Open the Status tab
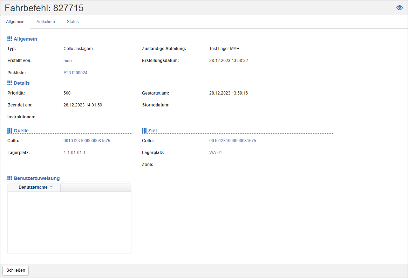The width and height of the screenshot is (408, 278). point(73,22)
